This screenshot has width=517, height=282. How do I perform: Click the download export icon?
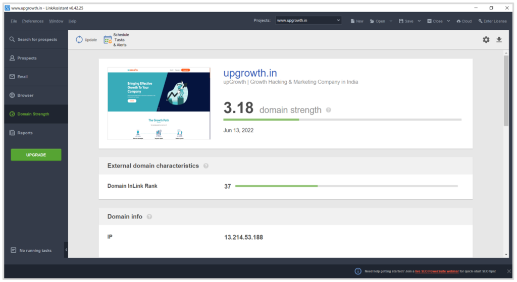499,39
